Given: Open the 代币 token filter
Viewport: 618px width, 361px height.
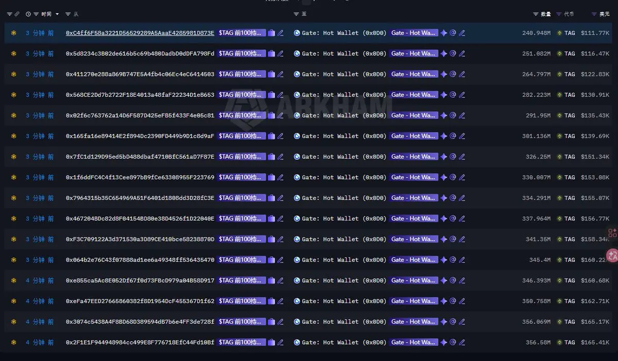Looking at the screenshot, I should (559, 14).
